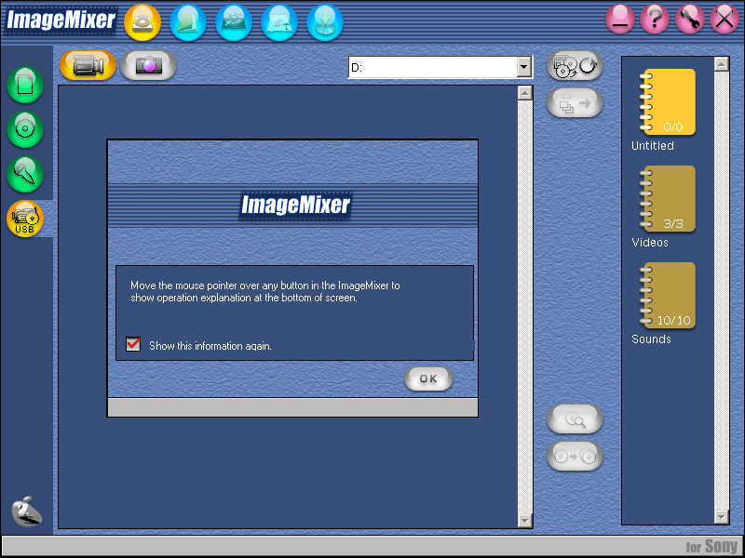Image resolution: width=745 pixels, height=558 pixels.
Task: Select the green CD import icon
Action: (25, 129)
